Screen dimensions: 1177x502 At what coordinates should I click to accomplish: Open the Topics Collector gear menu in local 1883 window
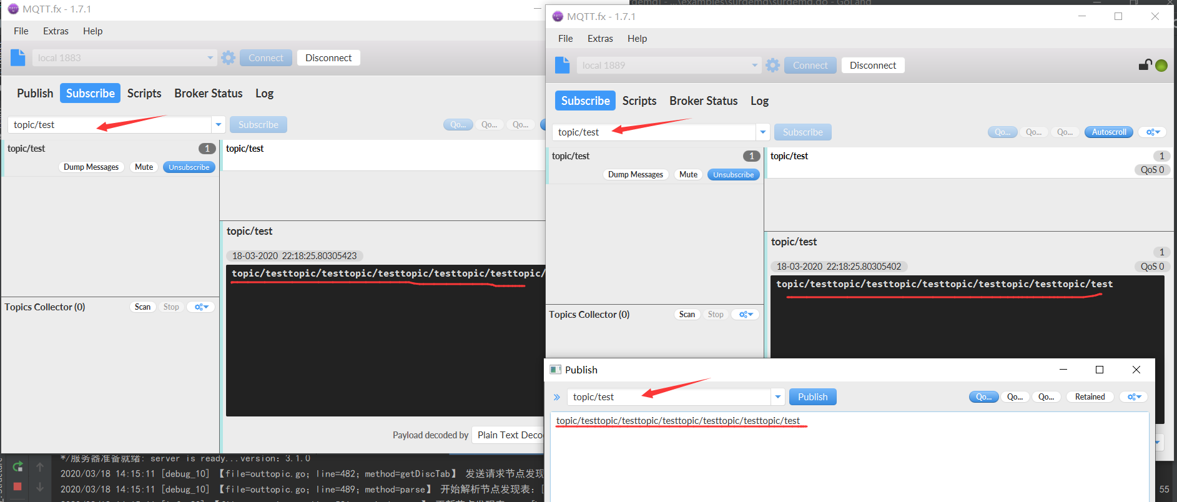[201, 307]
